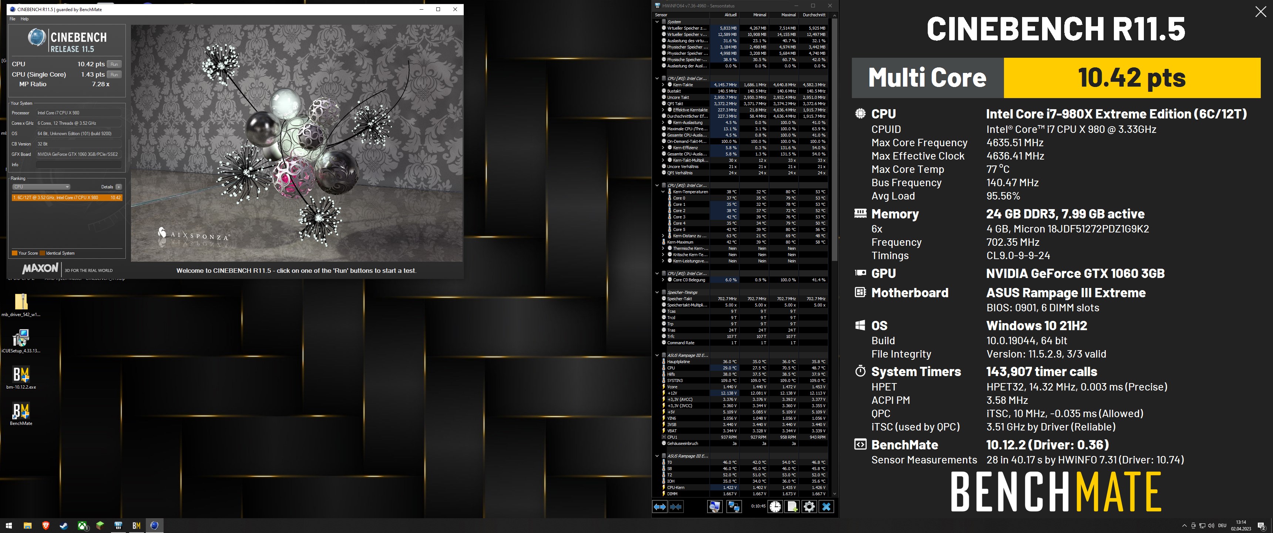
Task: Open HWiNFO sensor settings gear icon
Action: (809, 506)
